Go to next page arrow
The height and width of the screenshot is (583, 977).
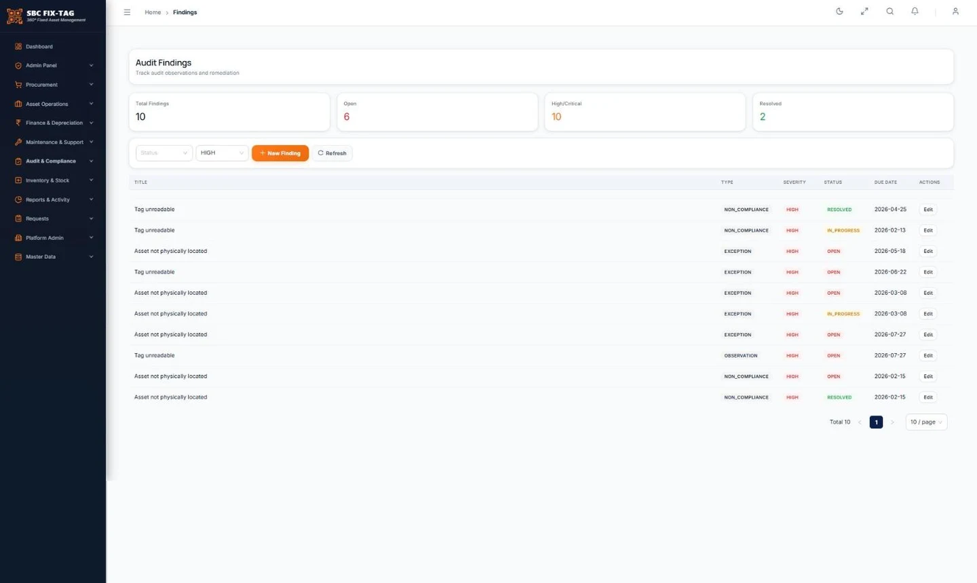click(x=892, y=422)
